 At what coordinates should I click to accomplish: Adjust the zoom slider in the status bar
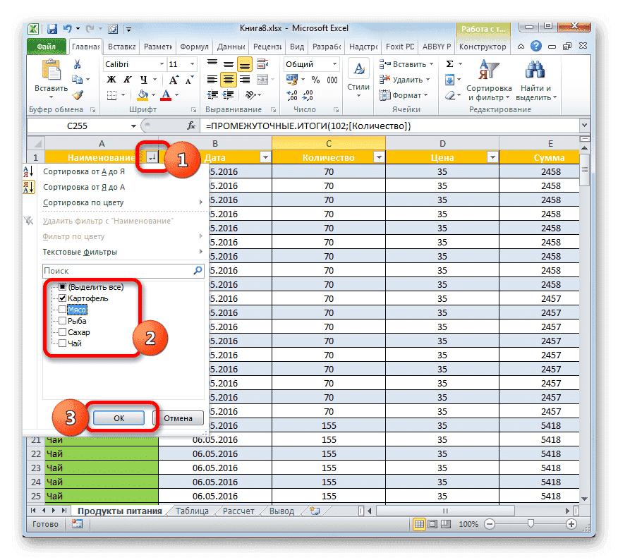click(x=531, y=524)
